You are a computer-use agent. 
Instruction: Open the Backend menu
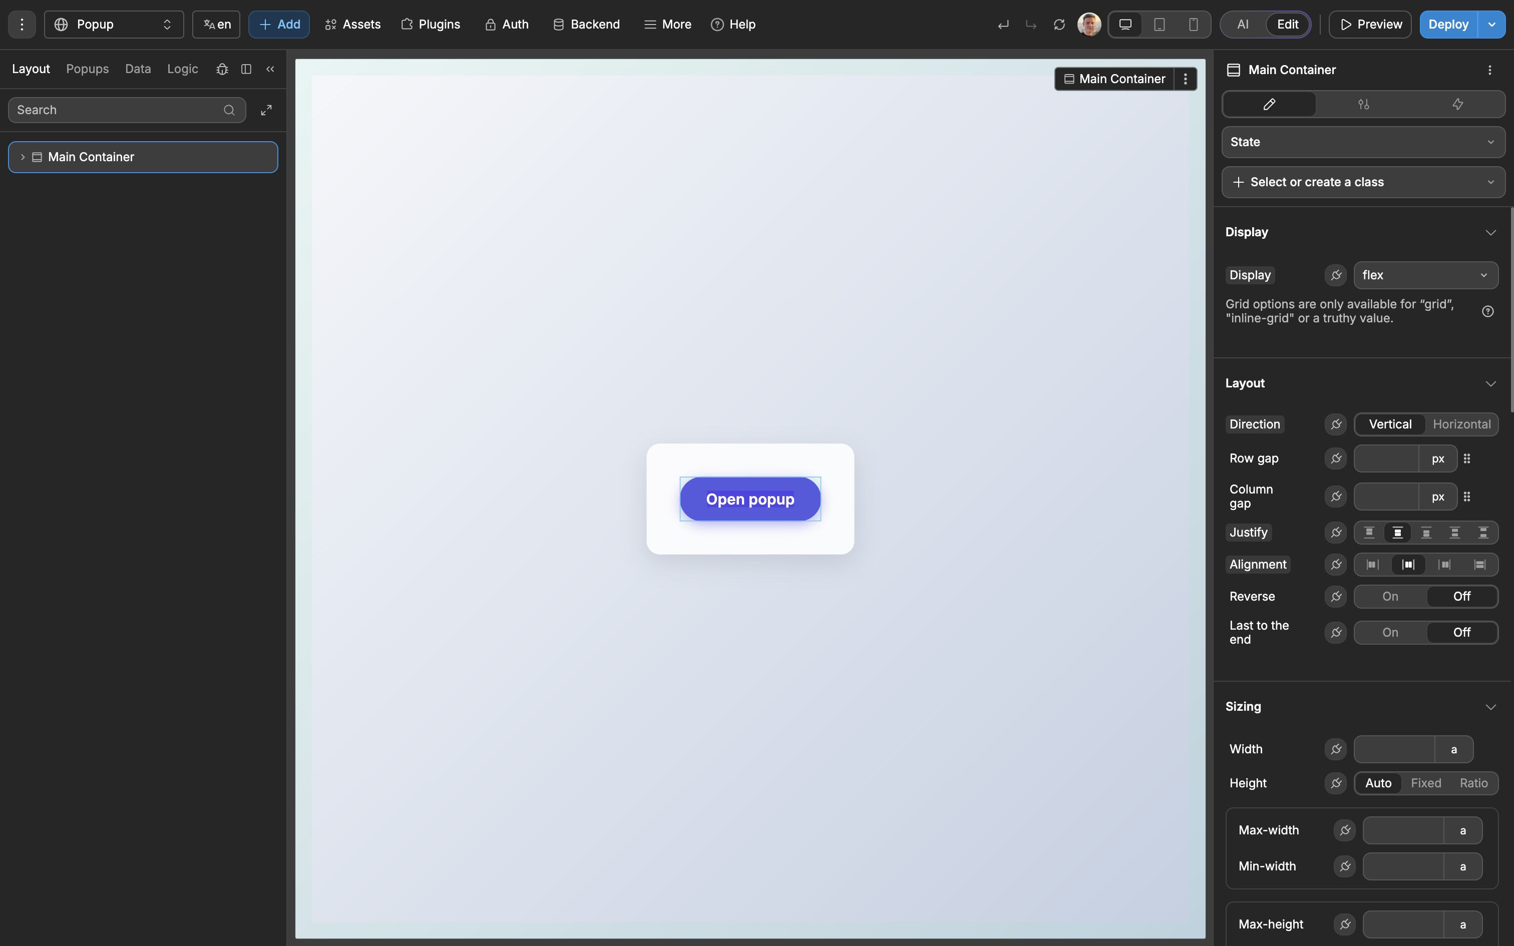(x=586, y=25)
